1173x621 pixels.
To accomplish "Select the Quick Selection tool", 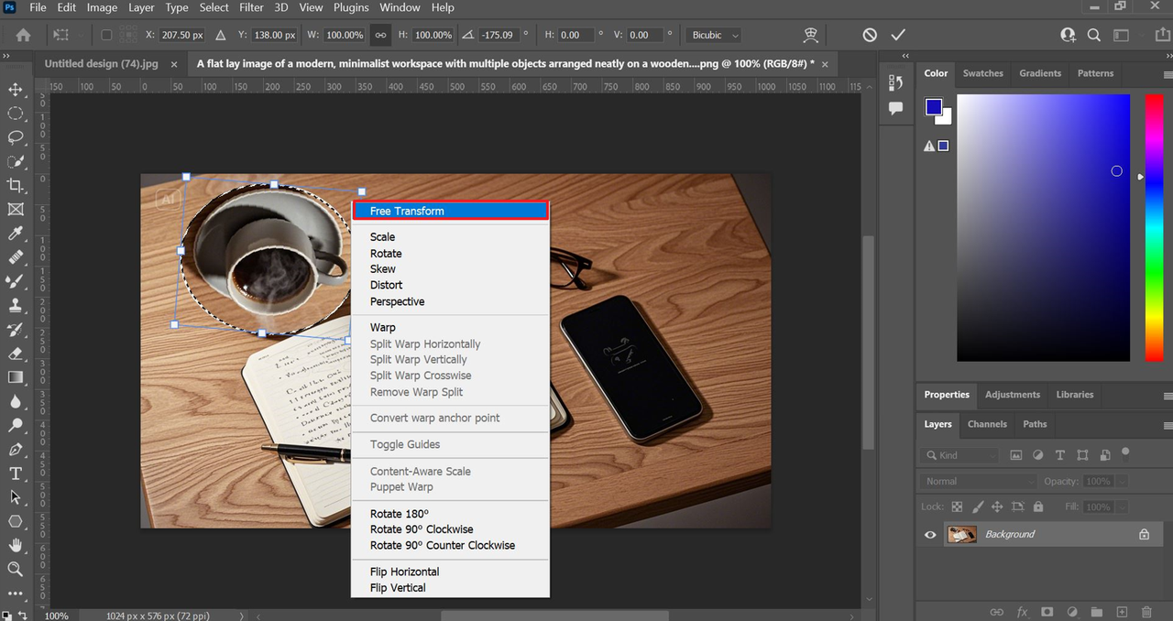I will tap(16, 161).
